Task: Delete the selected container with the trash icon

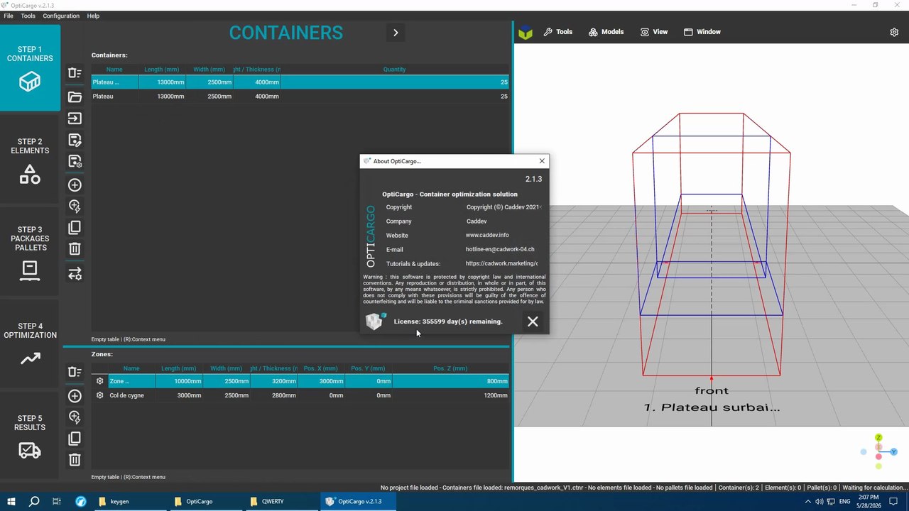Action: 75,249
